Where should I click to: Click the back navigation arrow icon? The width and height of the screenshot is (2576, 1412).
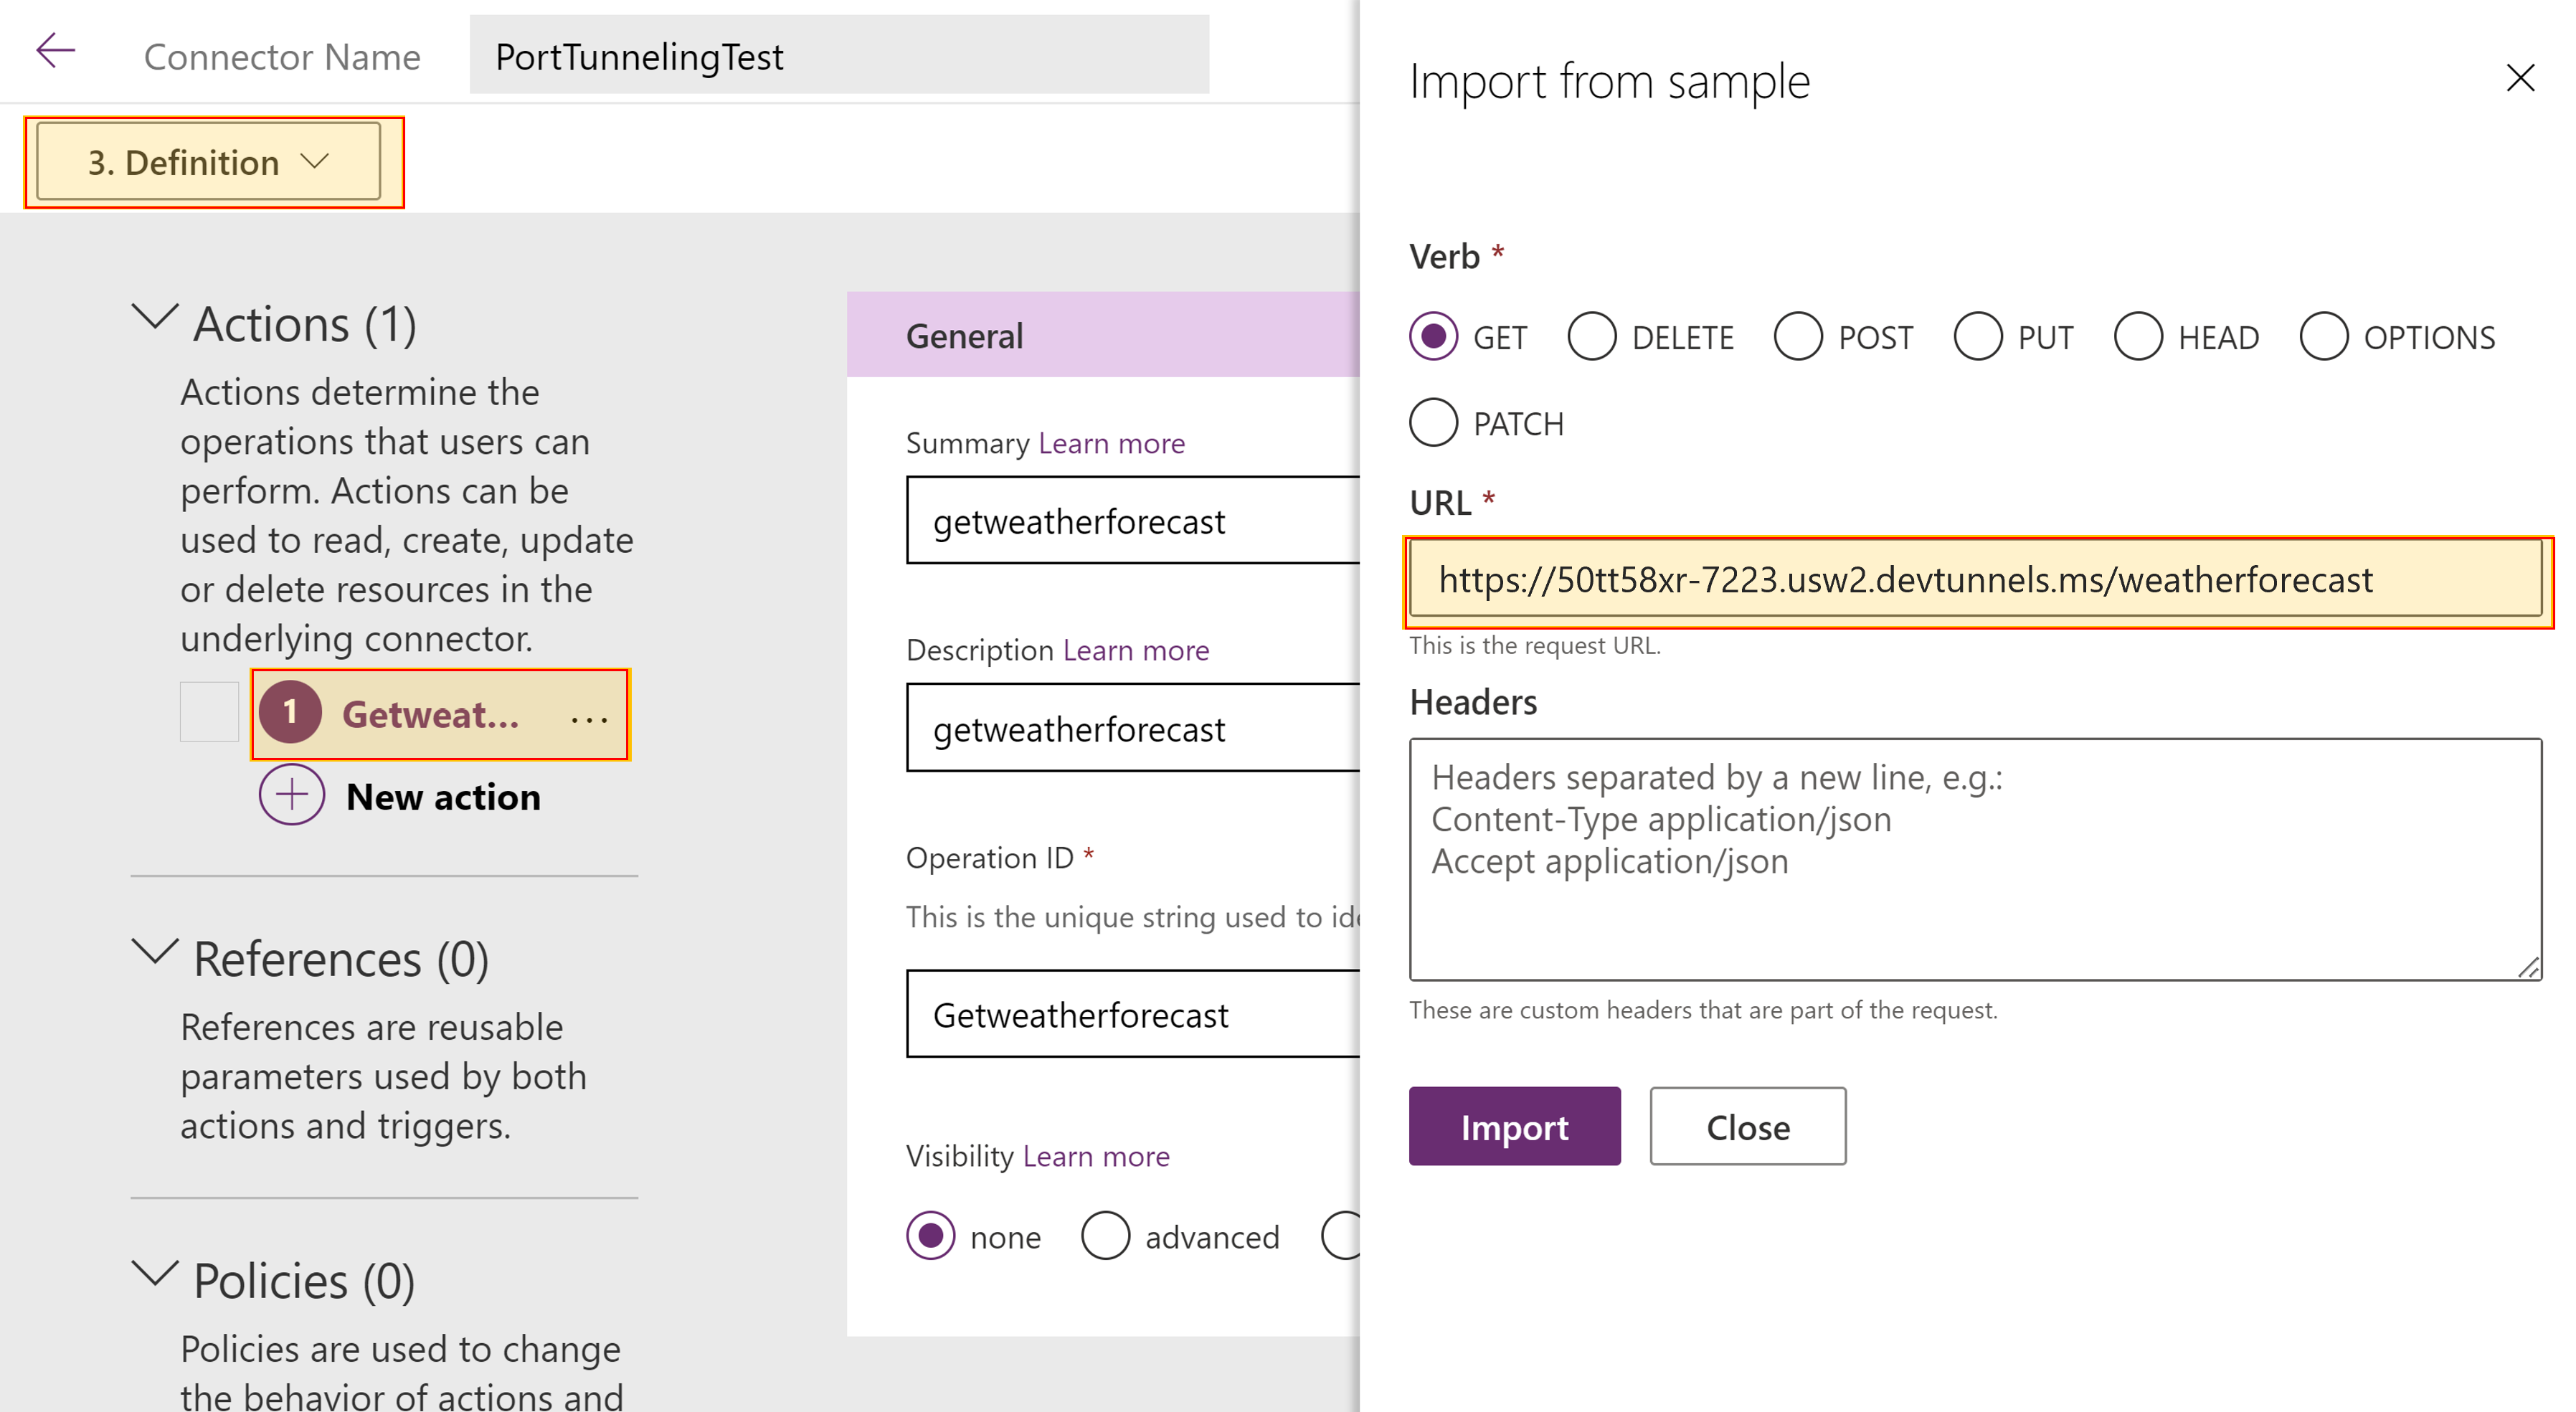[56, 47]
